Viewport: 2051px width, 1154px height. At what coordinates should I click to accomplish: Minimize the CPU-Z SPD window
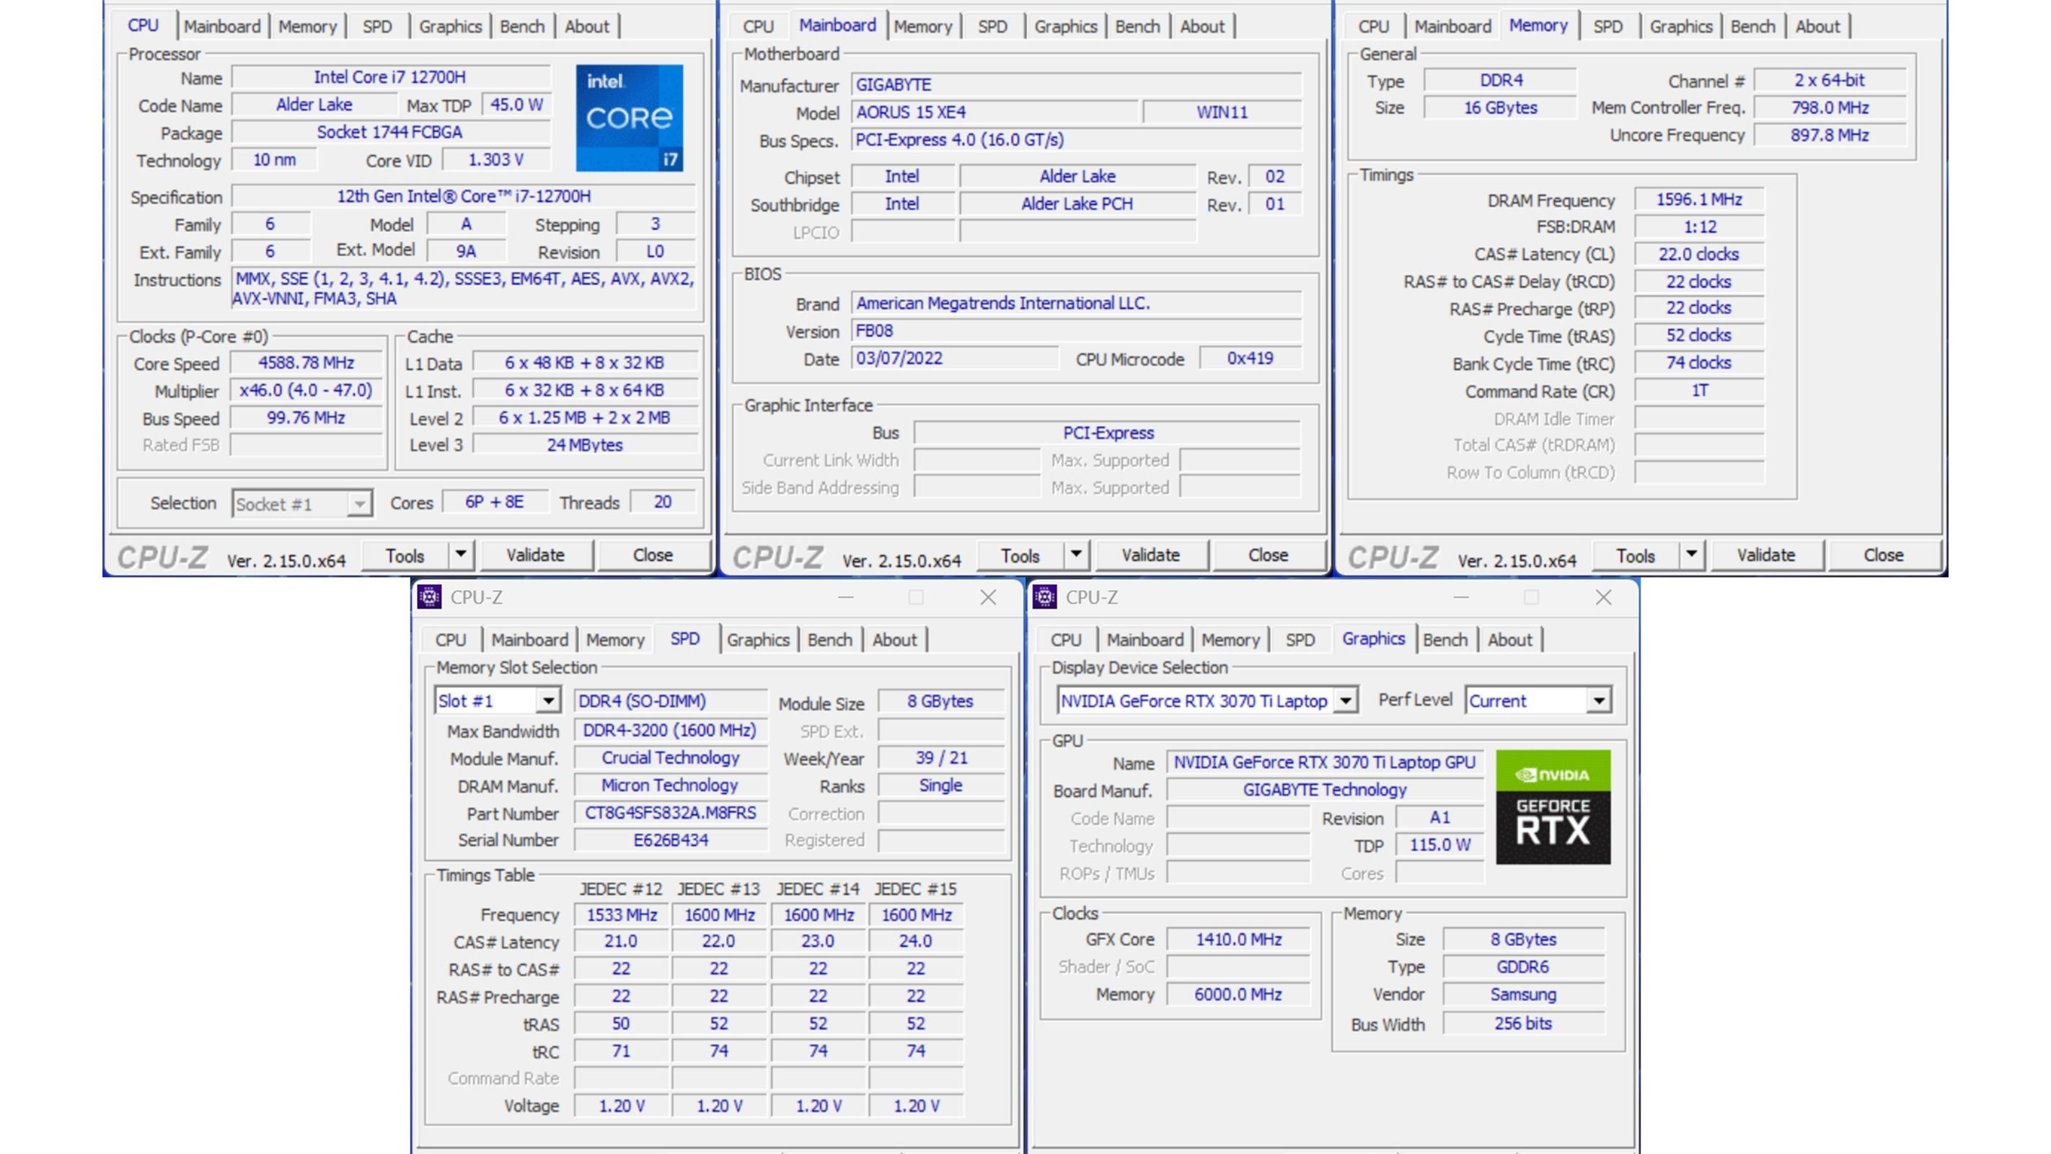[845, 597]
